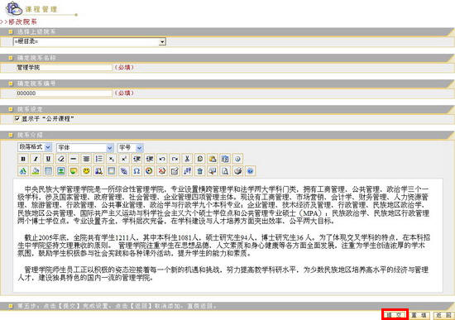Open the 根目录 parent department dropdown
455x320 pixels.
click(x=89, y=42)
